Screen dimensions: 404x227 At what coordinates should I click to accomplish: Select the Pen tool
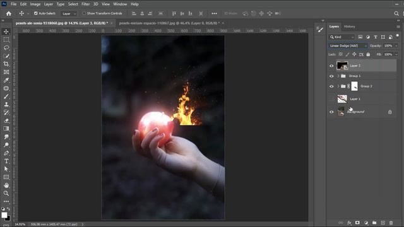pos(6,153)
